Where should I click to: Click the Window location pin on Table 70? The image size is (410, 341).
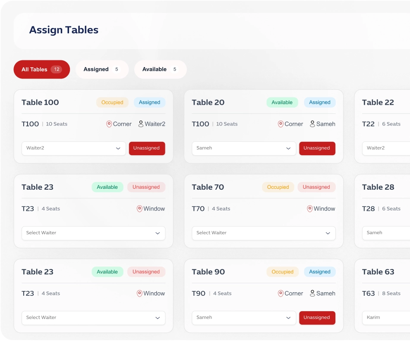[309, 209]
